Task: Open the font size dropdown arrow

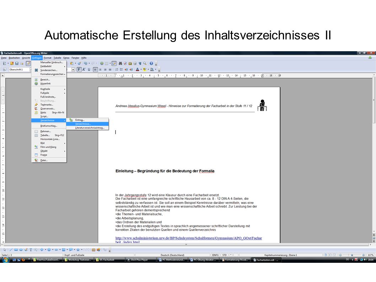Action: (x=73, y=70)
